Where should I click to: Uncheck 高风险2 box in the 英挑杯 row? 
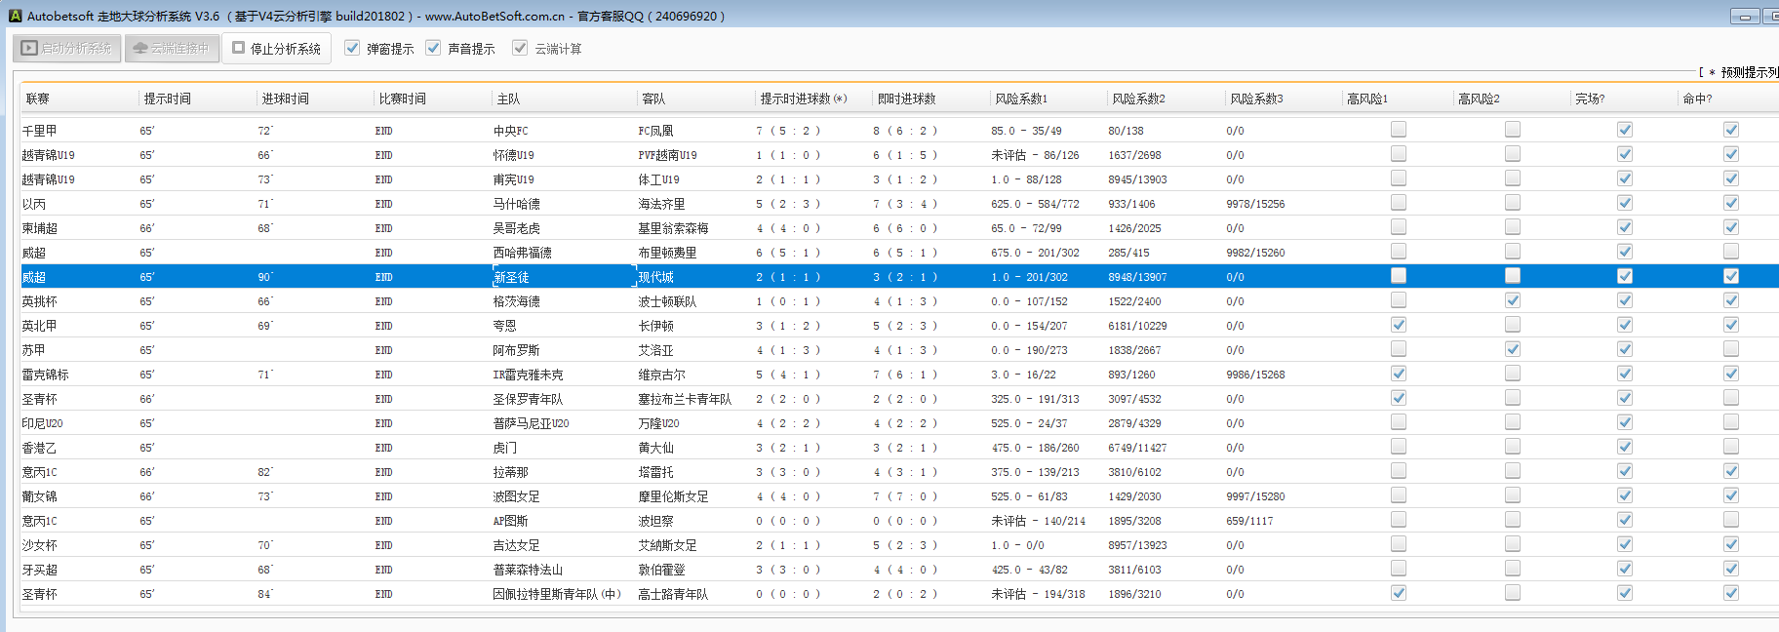(1512, 300)
